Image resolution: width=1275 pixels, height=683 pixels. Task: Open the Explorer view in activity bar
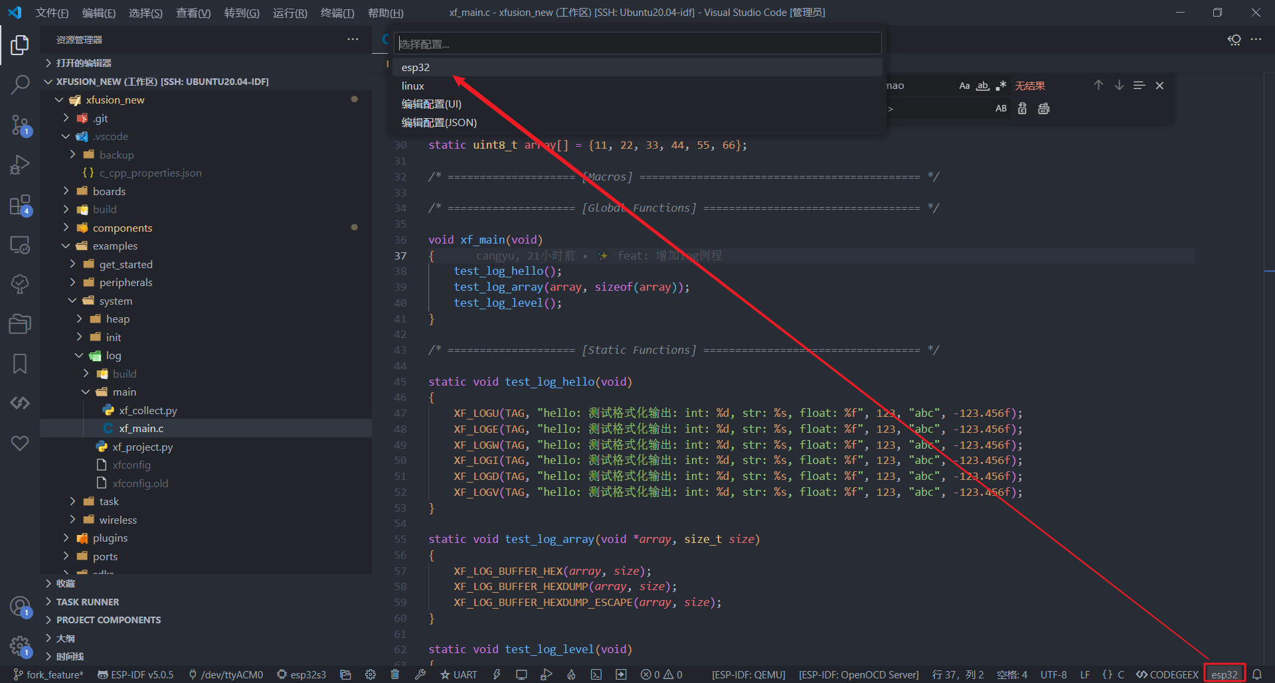click(x=20, y=45)
